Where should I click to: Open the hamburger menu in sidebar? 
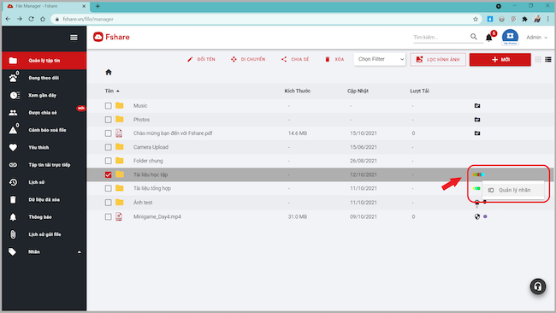(x=74, y=38)
